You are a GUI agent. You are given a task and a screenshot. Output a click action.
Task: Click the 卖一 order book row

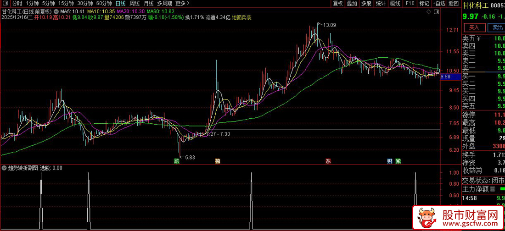click(x=483, y=68)
